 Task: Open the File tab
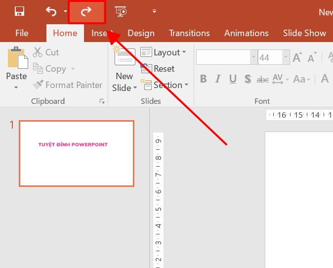22,33
